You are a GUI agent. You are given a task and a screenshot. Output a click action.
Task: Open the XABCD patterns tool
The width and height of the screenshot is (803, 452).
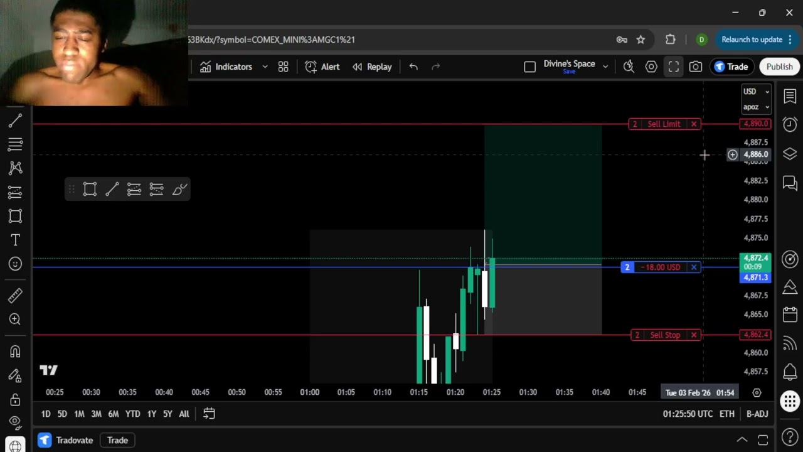click(15, 168)
